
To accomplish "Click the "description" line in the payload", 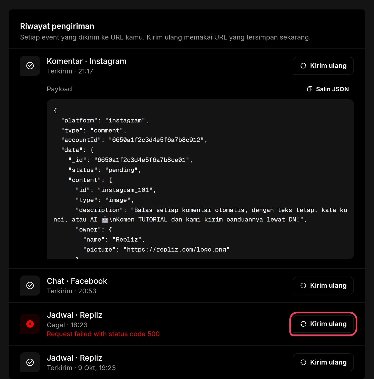I will coord(200,215).
